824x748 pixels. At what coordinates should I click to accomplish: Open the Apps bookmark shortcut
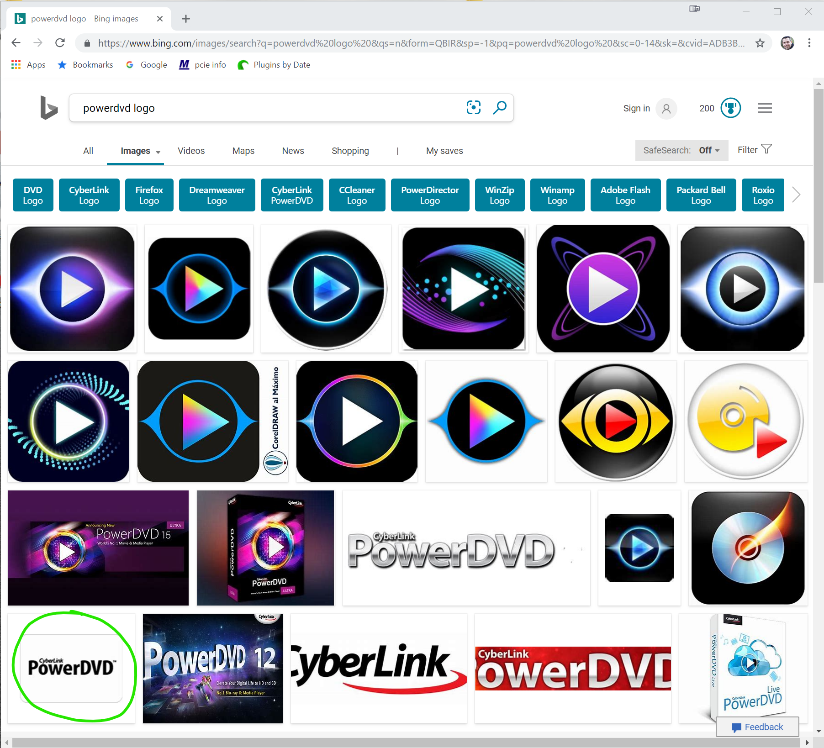coord(28,65)
